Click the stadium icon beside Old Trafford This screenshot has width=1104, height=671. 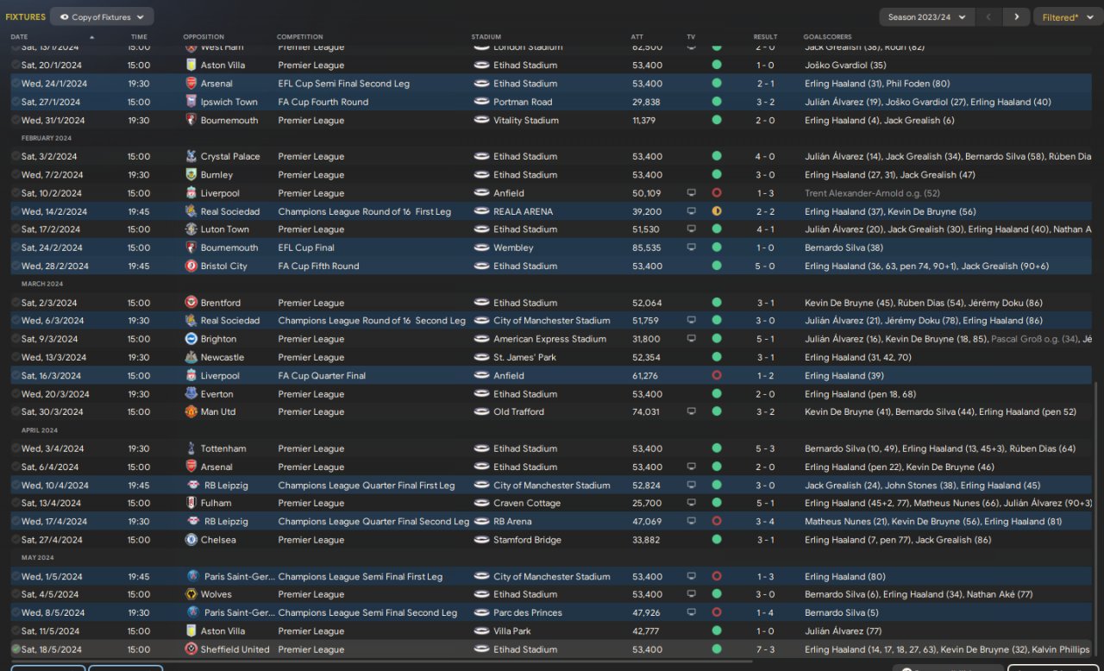coord(481,411)
